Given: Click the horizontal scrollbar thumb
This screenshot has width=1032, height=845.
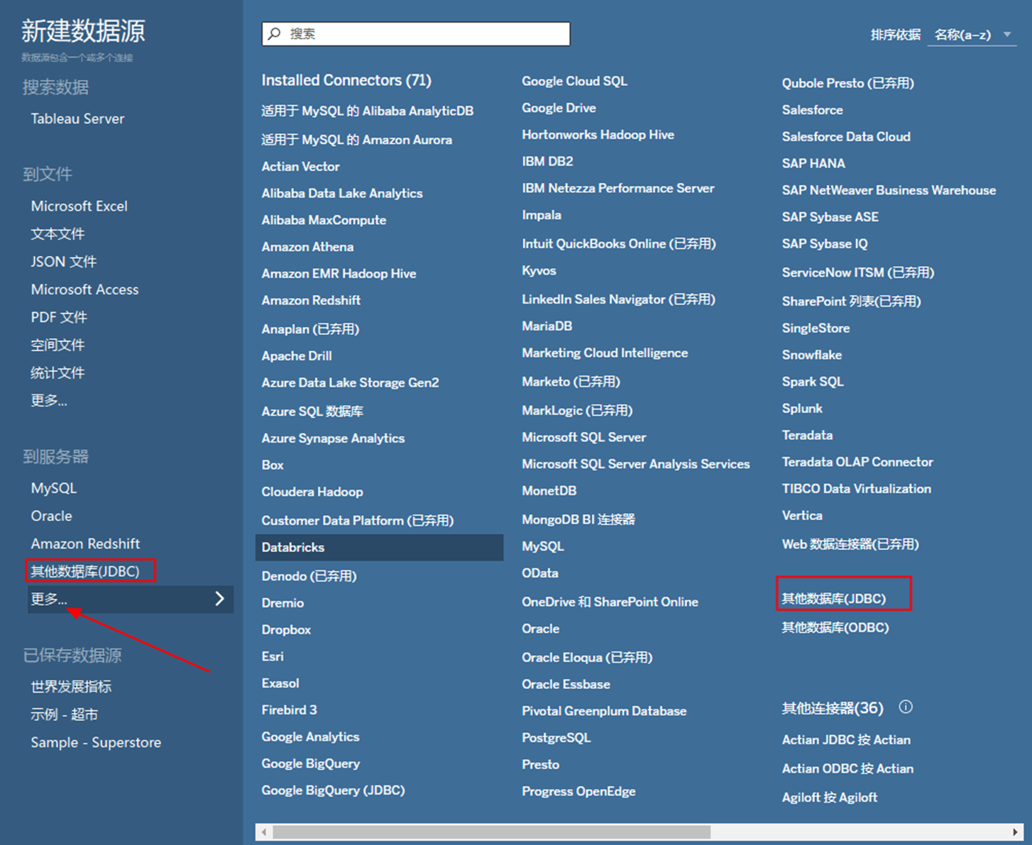Looking at the screenshot, I should coord(491,832).
